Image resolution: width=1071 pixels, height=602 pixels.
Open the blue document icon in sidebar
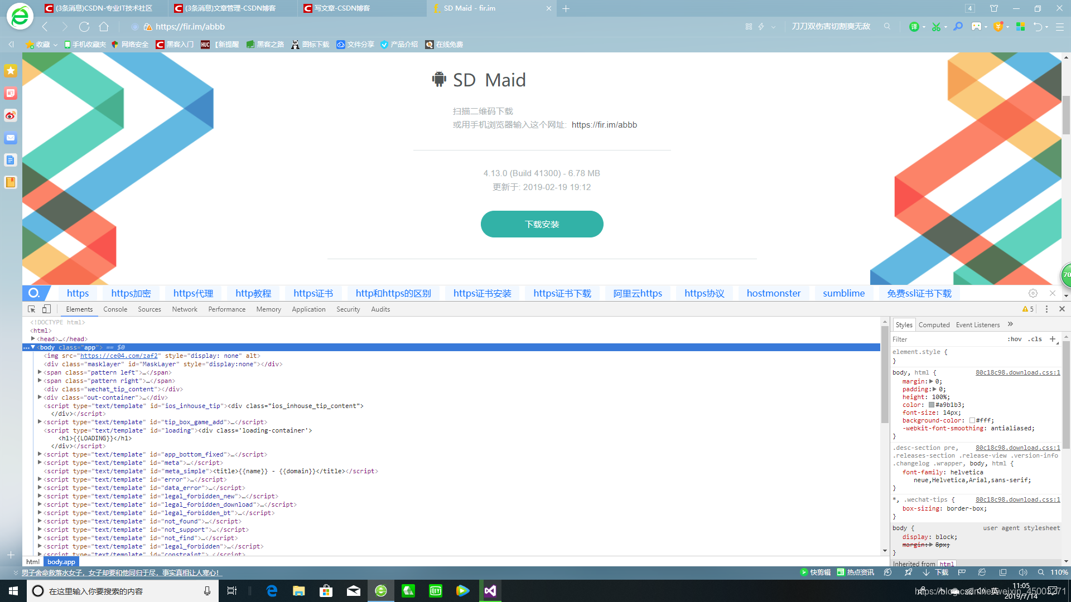11,160
